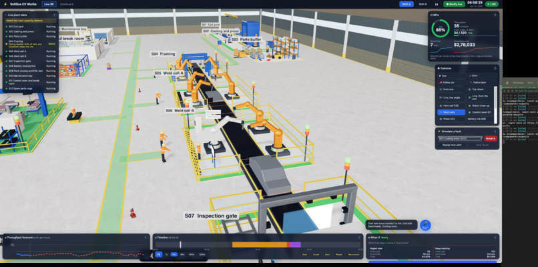Screen dimensions: 538x267
Task: Click the SimPy live status pill
Action: [455, 4]
